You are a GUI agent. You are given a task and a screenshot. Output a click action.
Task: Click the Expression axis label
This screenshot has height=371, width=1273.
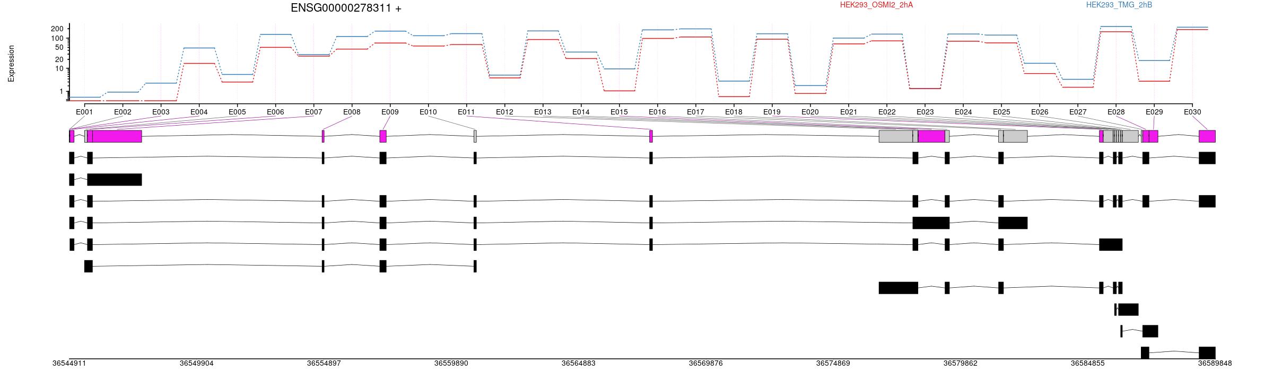[x=11, y=64]
